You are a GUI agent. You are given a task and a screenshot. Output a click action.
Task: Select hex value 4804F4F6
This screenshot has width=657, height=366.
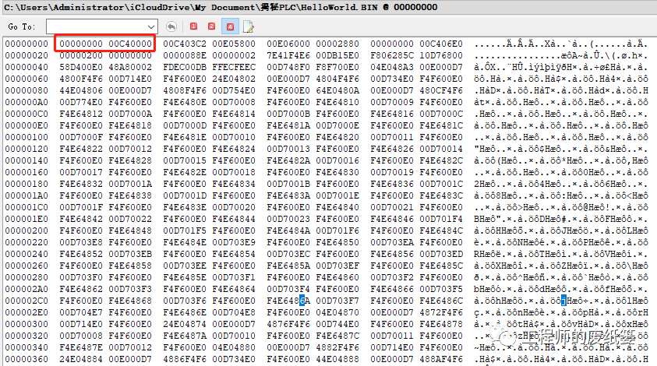[x=337, y=79]
